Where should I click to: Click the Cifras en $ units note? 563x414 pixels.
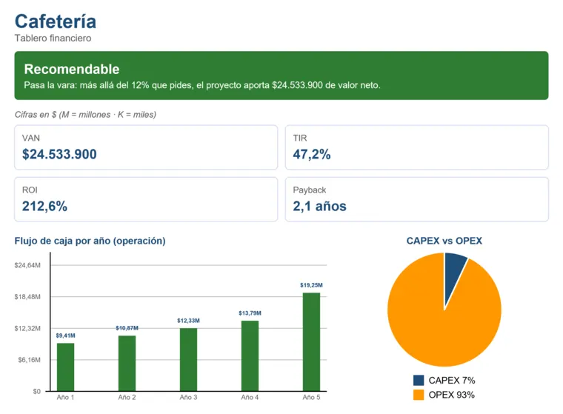pyautogui.click(x=85, y=115)
